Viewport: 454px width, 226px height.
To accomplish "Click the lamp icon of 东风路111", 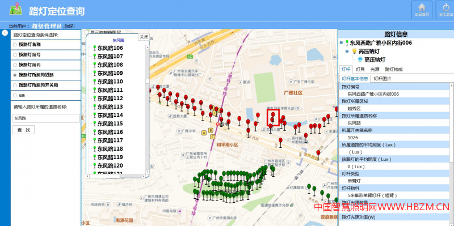I will (94, 90).
